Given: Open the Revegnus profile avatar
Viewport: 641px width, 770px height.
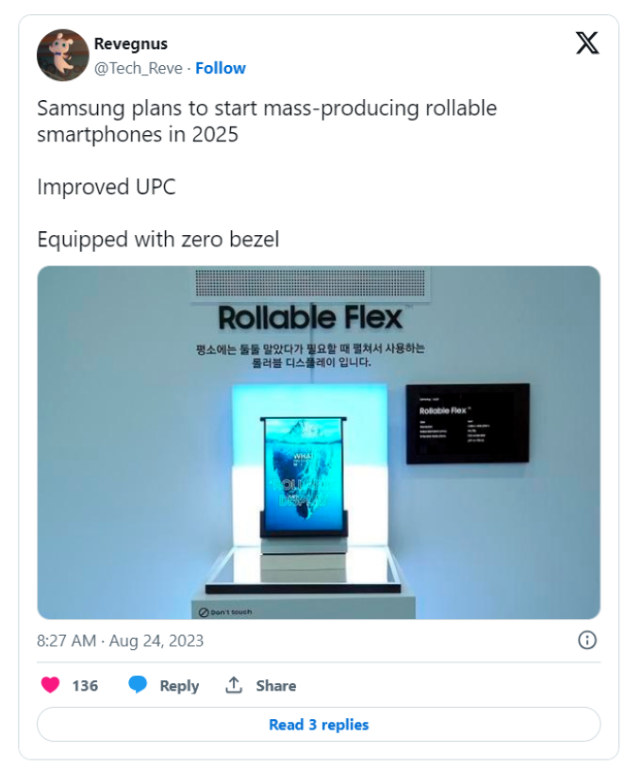Looking at the screenshot, I should coord(62,55).
